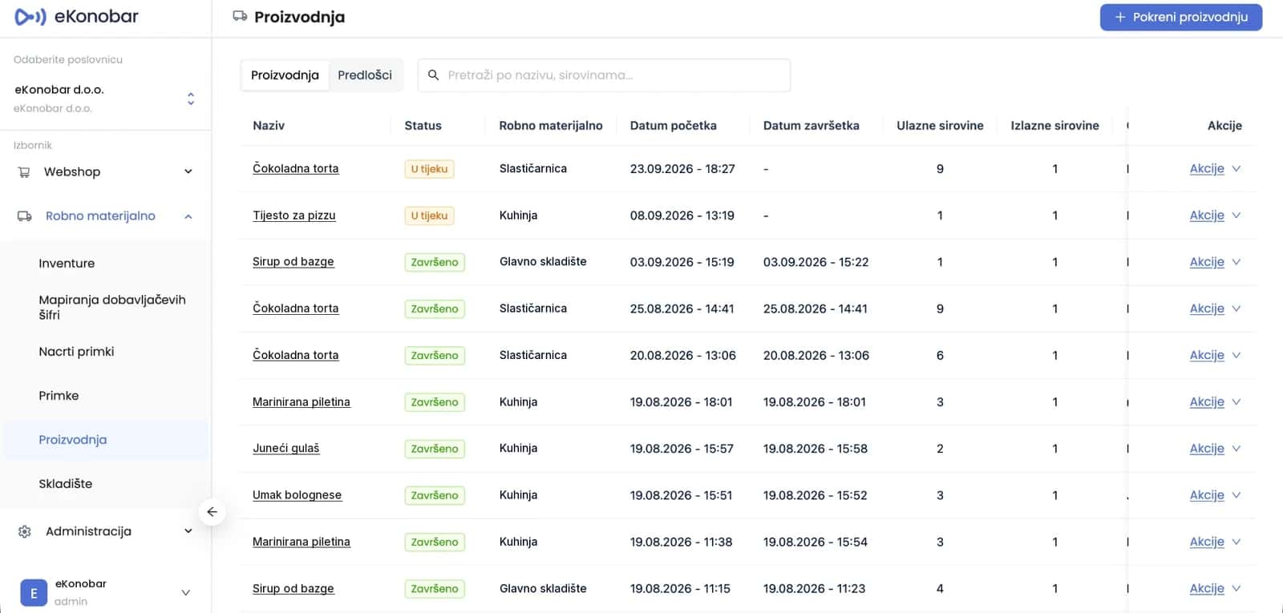Open the business location selector

[x=105, y=99]
